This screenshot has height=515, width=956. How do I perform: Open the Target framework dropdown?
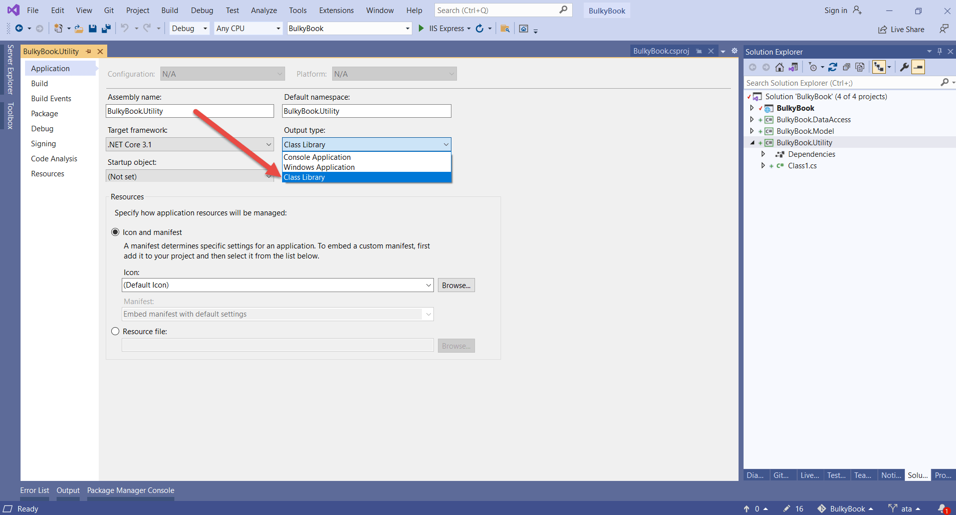(190, 144)
